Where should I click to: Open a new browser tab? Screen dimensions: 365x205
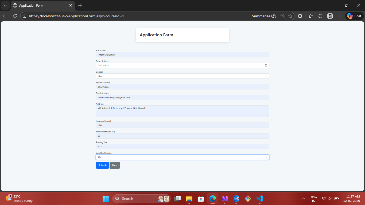(80, 5)
